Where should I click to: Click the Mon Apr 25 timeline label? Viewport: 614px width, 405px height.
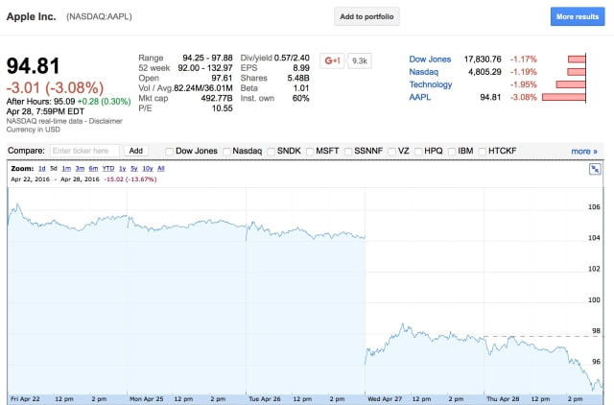click(x=147, y=398)
